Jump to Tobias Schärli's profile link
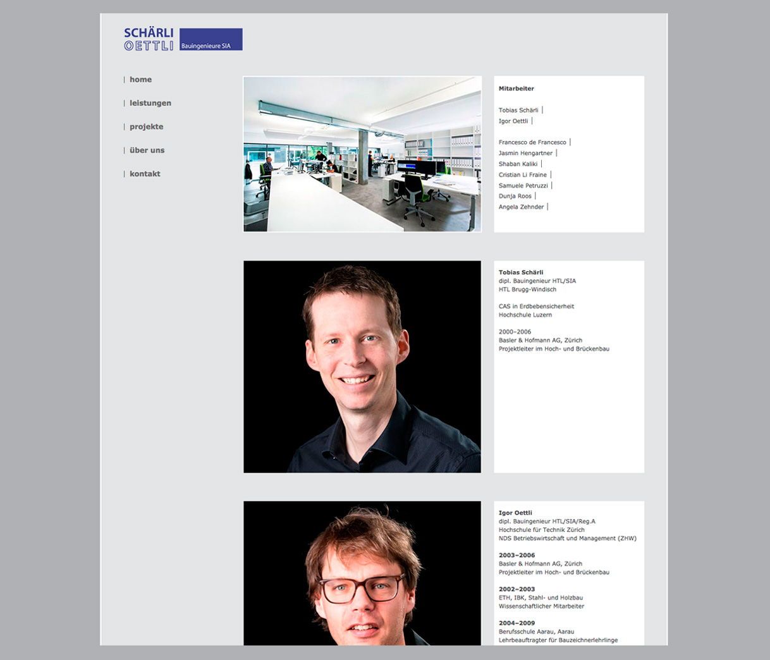This screenshot has width=770, height=660. tap(518, 110)
